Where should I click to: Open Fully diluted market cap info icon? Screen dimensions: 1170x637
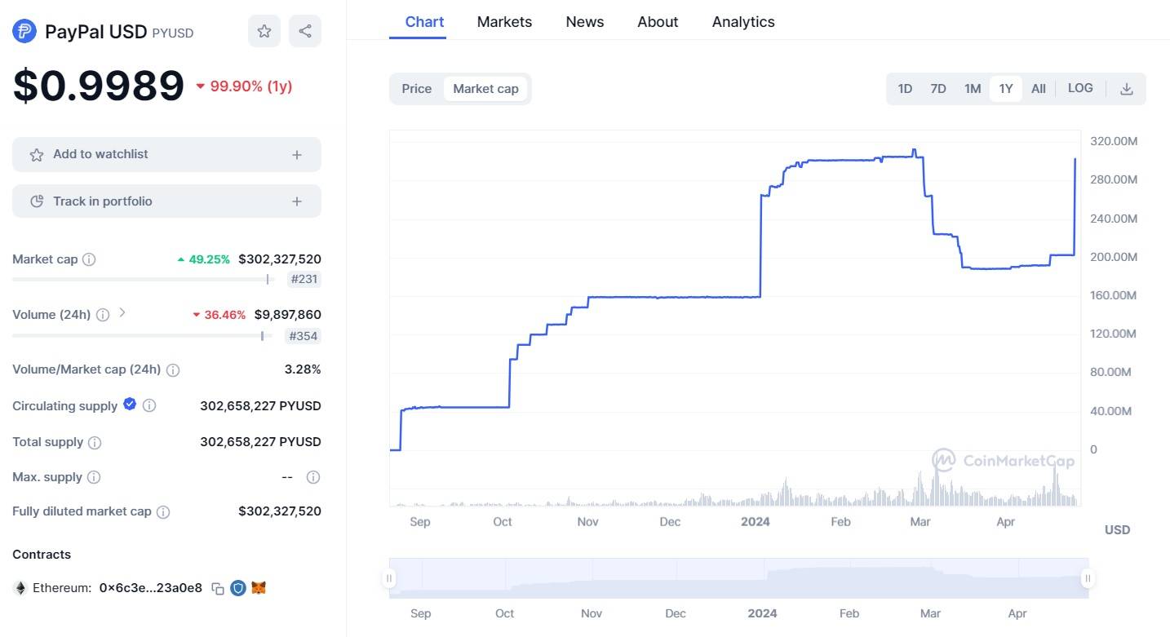[163, 512]
